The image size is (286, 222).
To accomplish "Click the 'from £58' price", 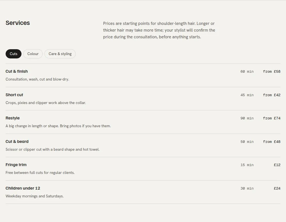I will click(x=271, y=72).
